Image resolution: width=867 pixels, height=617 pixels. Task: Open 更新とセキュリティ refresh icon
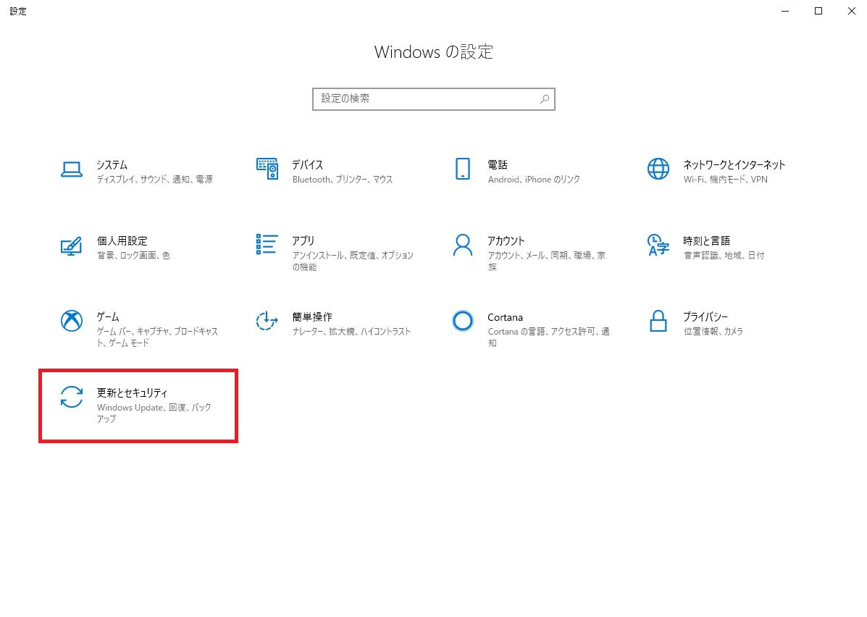(x=71, y=398)
